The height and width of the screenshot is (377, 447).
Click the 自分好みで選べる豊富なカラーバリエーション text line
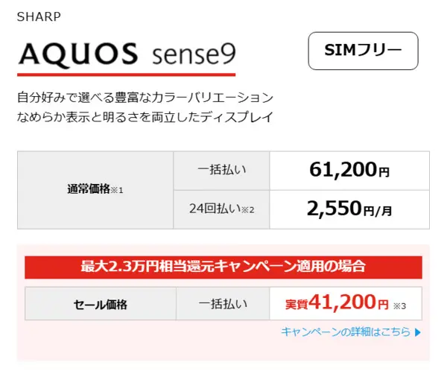tap(145, 98)
